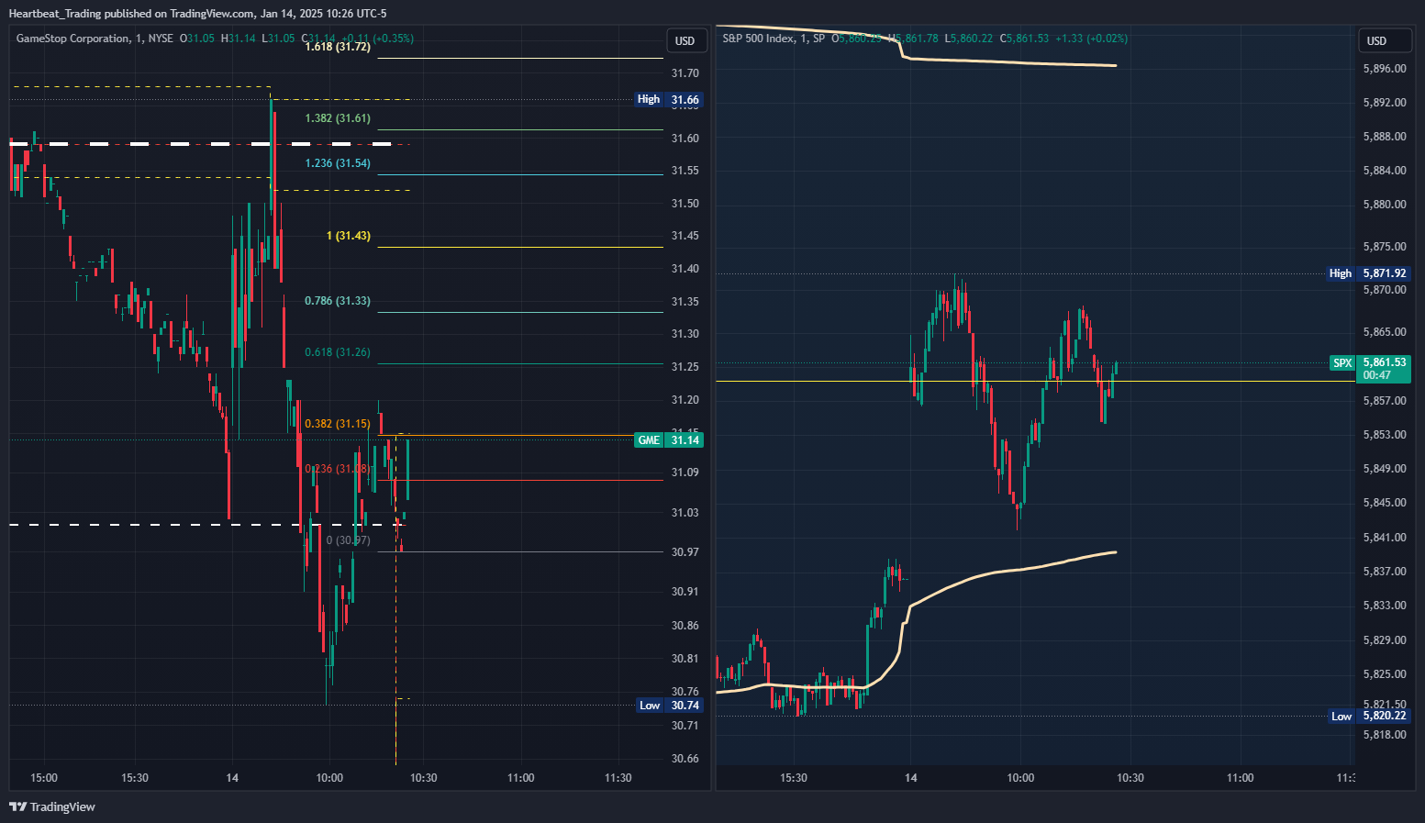Click 31.40 on the GameStop price axis
The height and width of the screenshot is (823, 1425).
point(685,269)
